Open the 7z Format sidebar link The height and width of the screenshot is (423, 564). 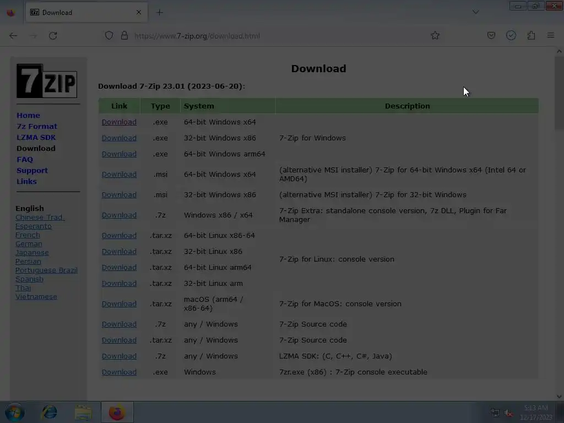37,126
